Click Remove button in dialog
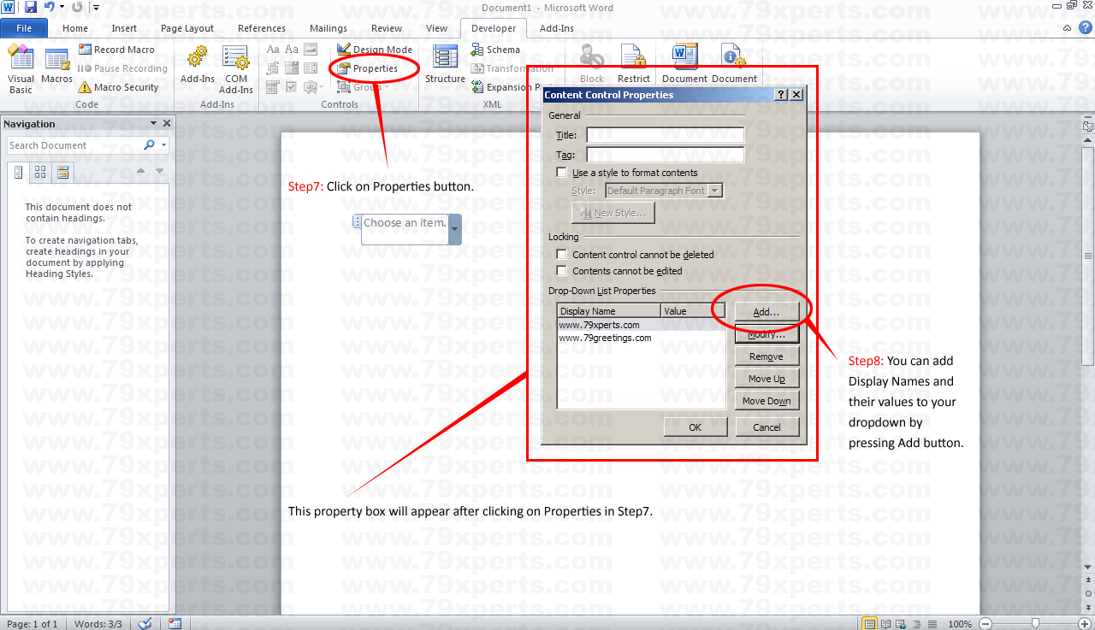This screenshot has width=1095, height=630. coord(766,356)
